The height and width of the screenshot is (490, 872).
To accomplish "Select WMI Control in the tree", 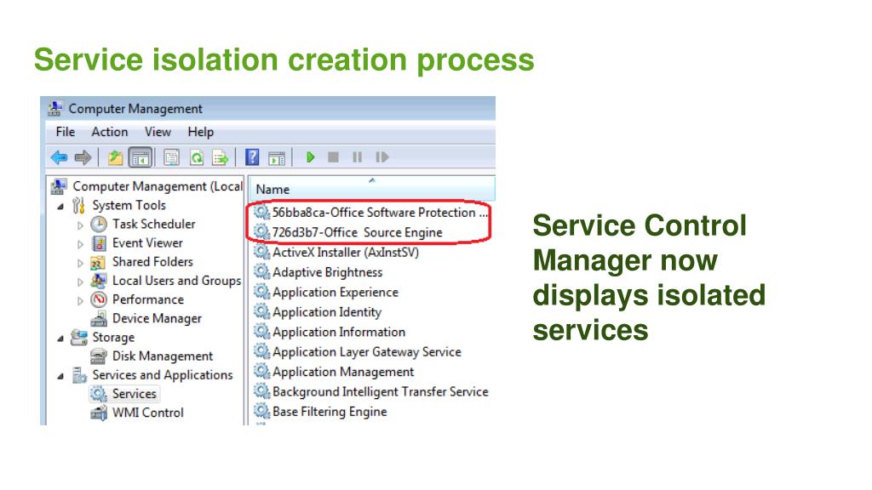I will point(148,413).
